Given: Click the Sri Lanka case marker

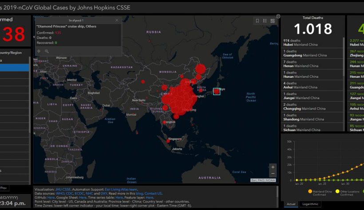Looking at the screenshot, I should coord(137,133).
